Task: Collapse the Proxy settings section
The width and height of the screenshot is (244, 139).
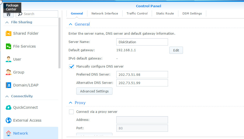Action: click(70, 103)
